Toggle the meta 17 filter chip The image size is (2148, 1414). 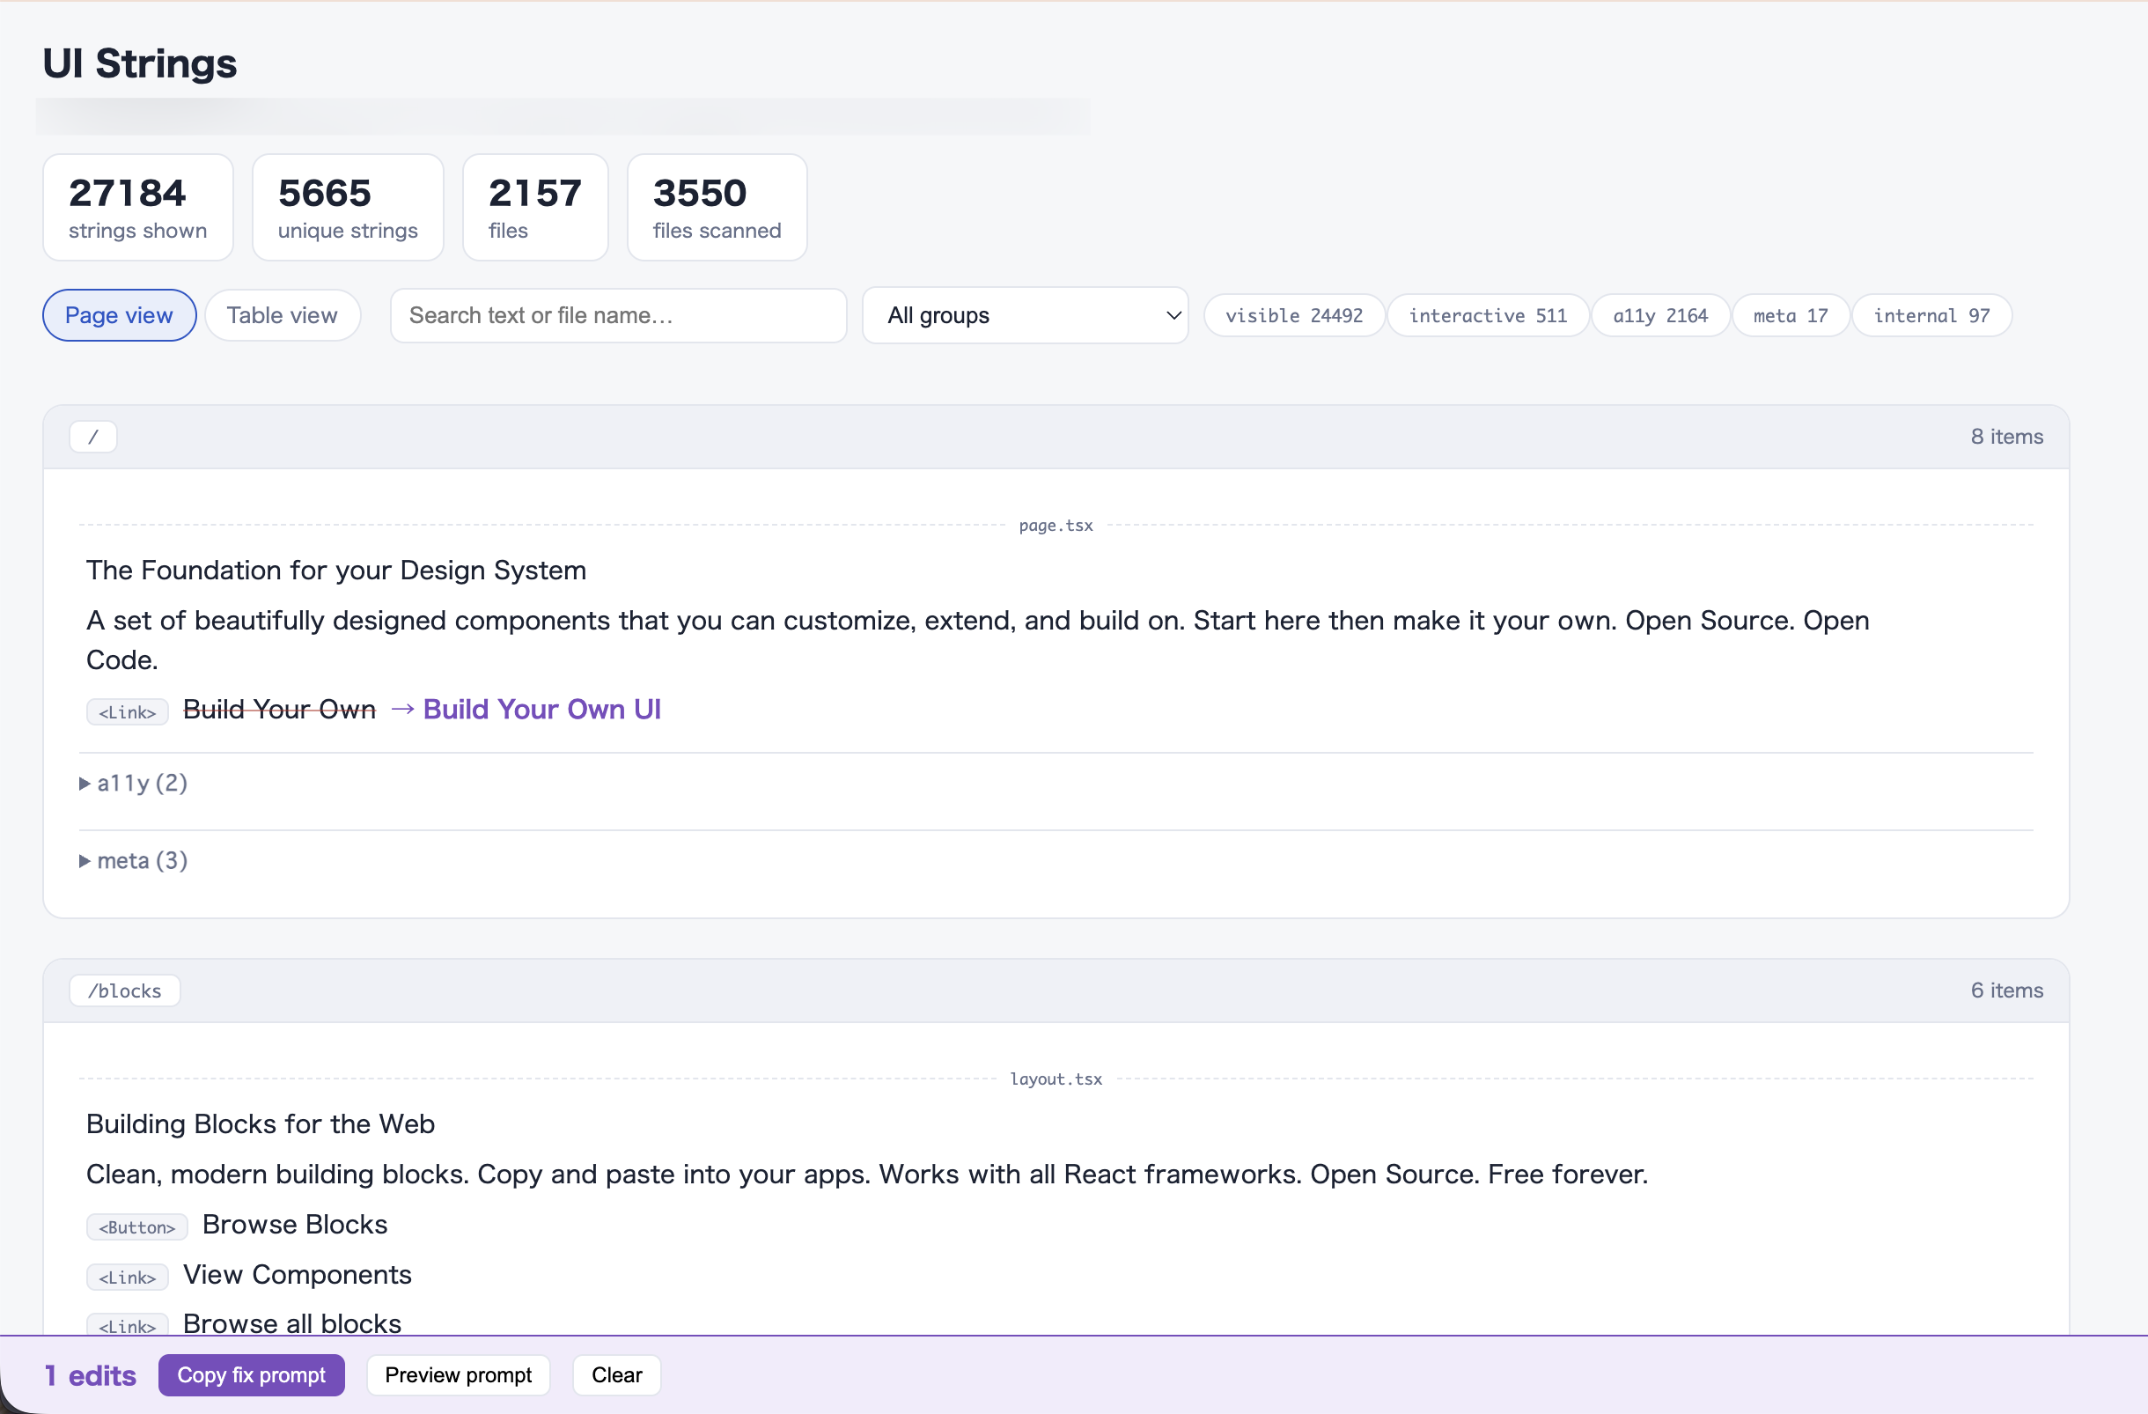click(1791, 315)
